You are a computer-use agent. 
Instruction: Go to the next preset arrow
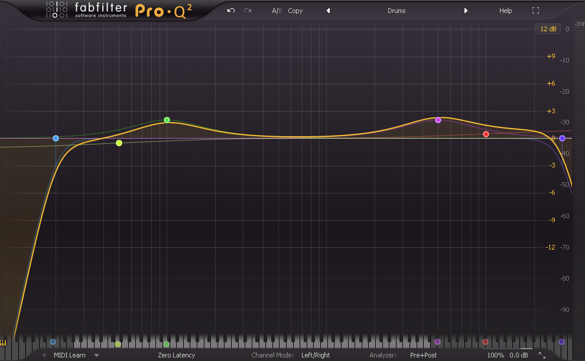click(x=466, y=11)
